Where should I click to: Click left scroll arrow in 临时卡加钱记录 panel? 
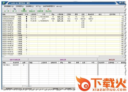coord(3,86)
